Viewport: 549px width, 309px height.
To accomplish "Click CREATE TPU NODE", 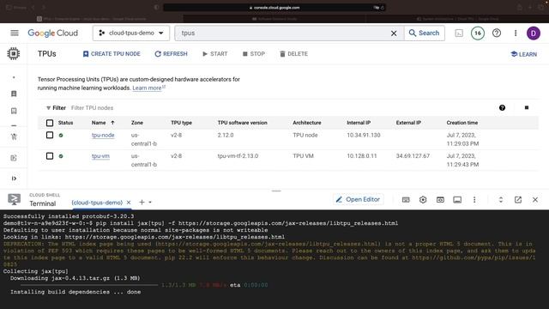I will click(x=112, y=54).
